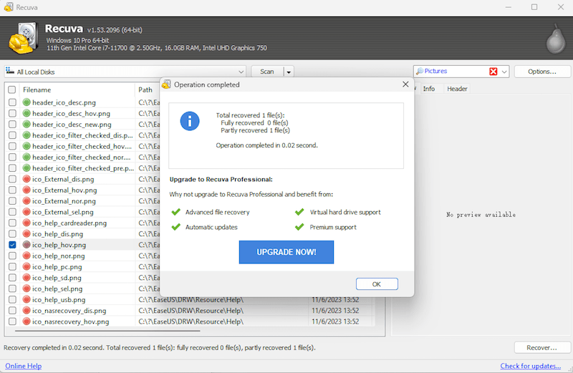Click red status dot for ico_External_nor.png
This screenshot has width=573, height=373.
(x=27, y=201)
